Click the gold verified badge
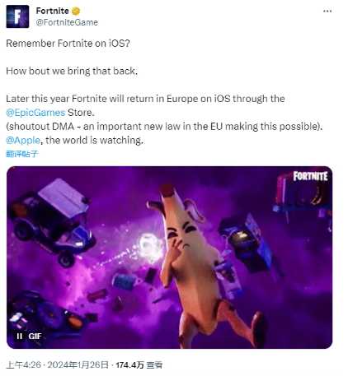 [x=76, y=11]
